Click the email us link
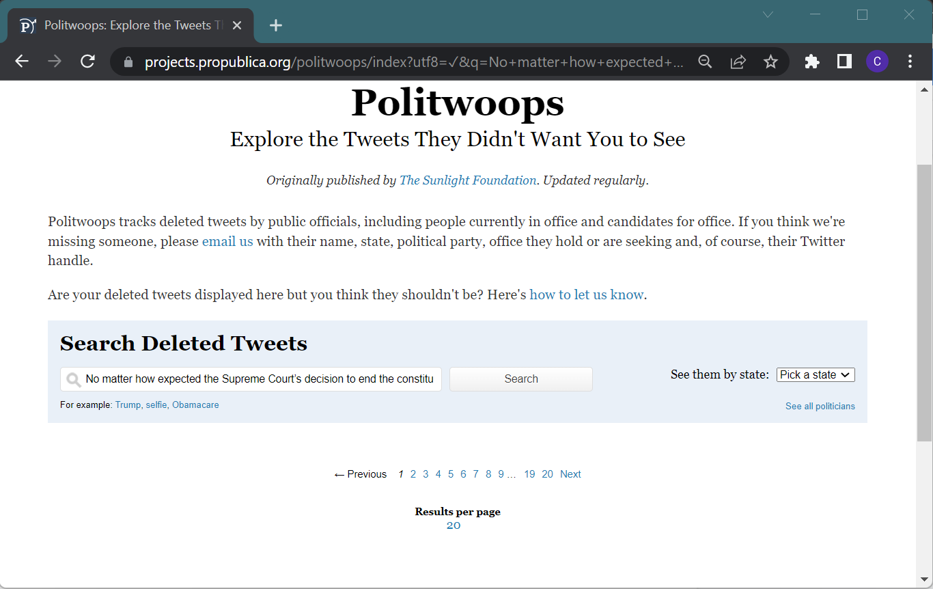Image resolution: width=933 pixels, height=589 pixels. [x=227, y=241]
